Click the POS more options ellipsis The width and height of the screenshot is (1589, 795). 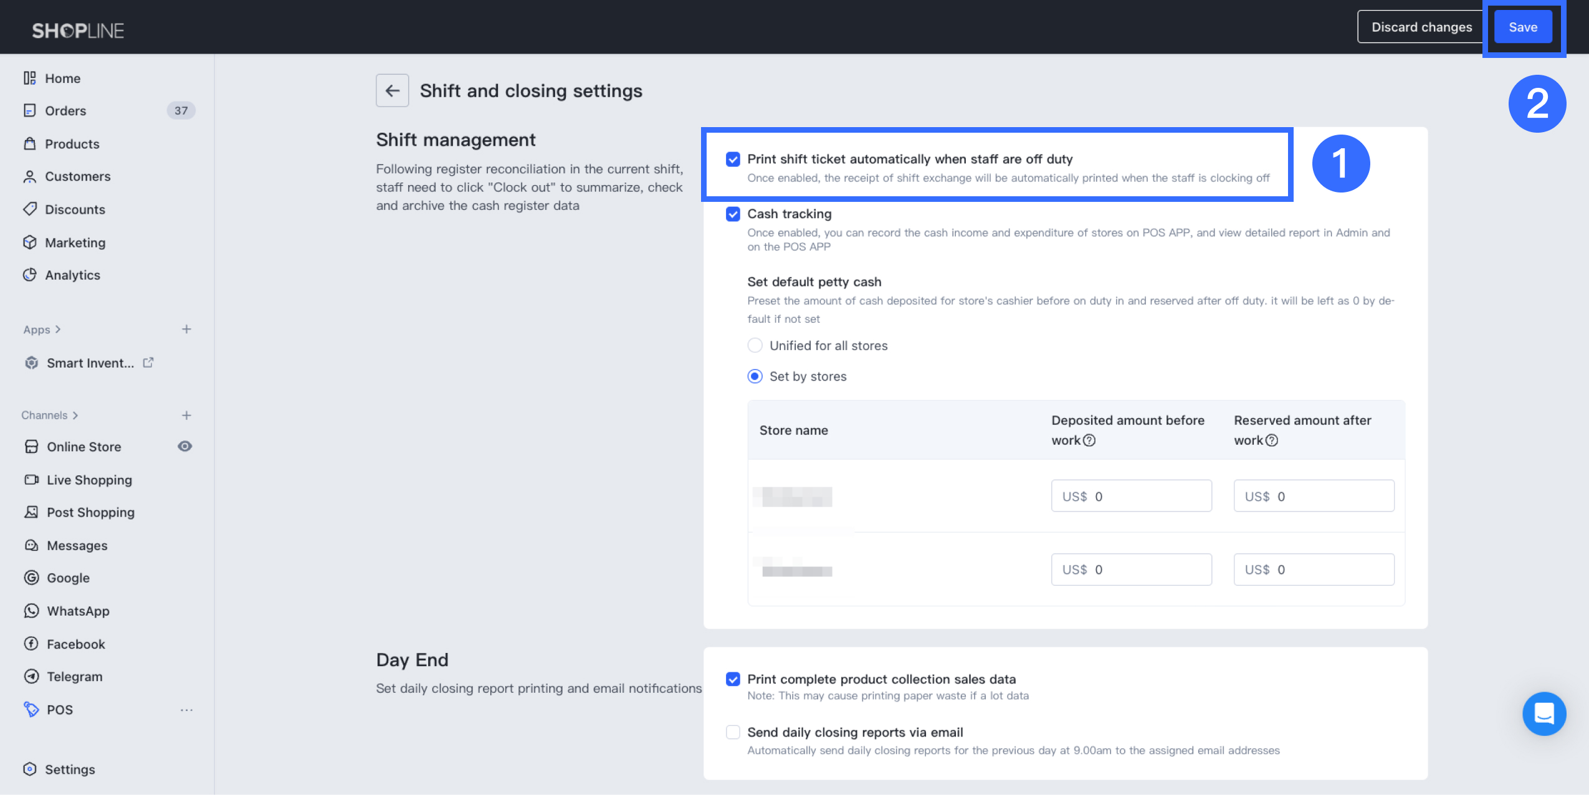[x=186, y=710]
